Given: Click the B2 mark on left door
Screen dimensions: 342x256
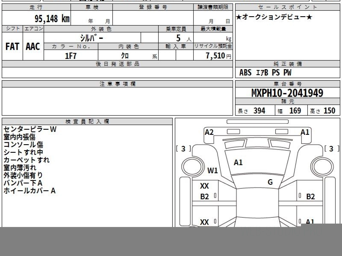Looking at the screenshot, I should [205, 197].
